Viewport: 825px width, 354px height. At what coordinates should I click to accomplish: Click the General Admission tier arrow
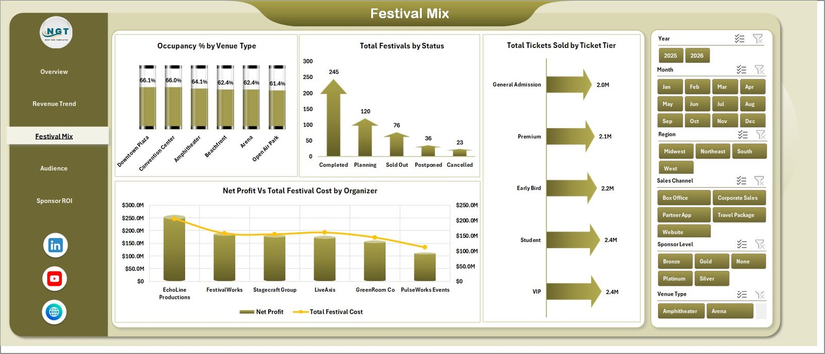pos(569,85)
